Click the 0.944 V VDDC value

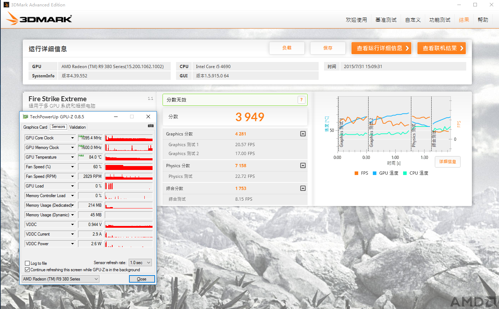90,225
